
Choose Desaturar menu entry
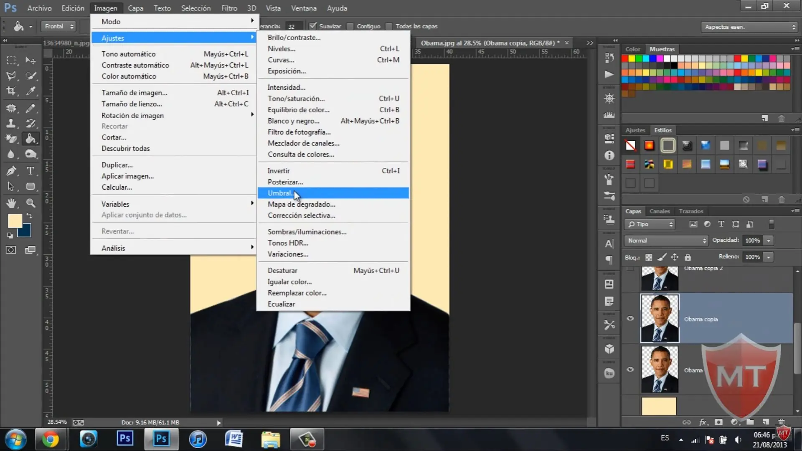[x=333, y=271]
